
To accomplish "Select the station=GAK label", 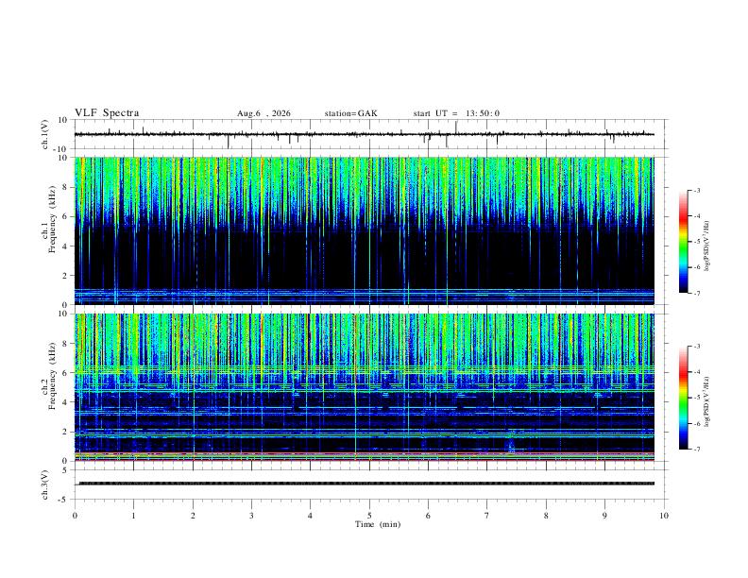I will pyautogui.click(x=350, y=113).
